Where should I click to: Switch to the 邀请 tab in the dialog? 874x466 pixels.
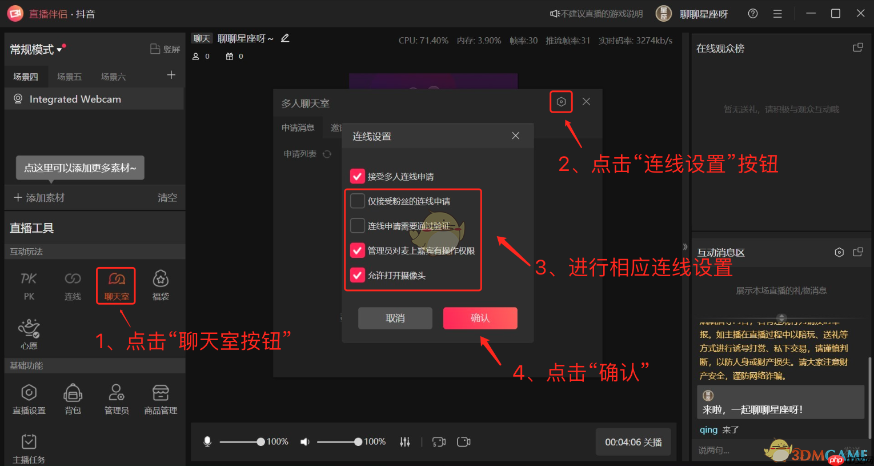pos(337,128)
